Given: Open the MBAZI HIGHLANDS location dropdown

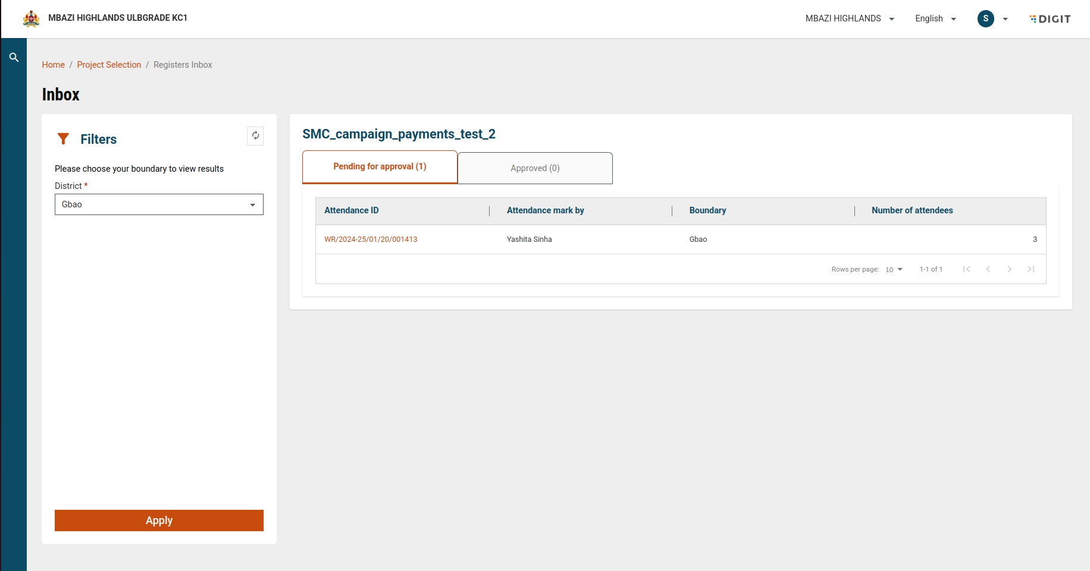Looking at the screenshot, I should [x=850, y=18].
